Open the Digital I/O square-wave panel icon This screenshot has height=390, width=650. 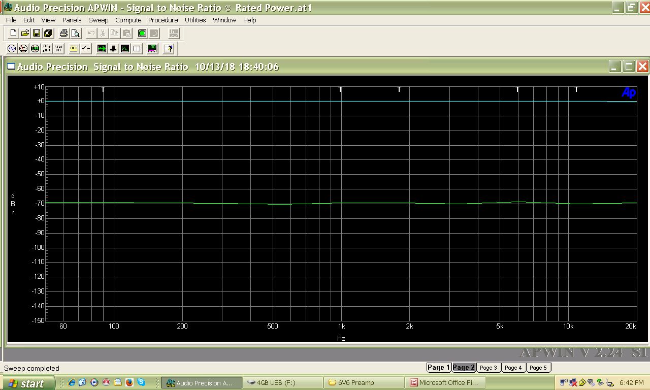pyautogui.click(x=47, y=48)
